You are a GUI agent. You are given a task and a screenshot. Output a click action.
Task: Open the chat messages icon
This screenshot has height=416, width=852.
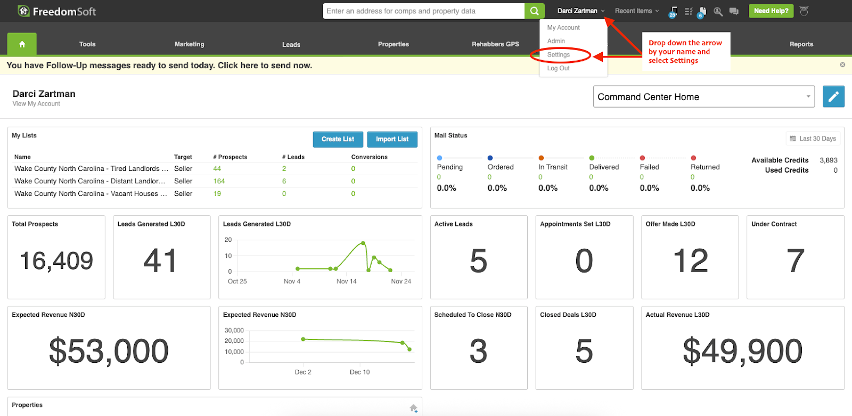pyautogui.click(x=734, y=11)
